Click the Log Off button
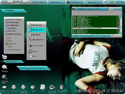 (21, 68)
